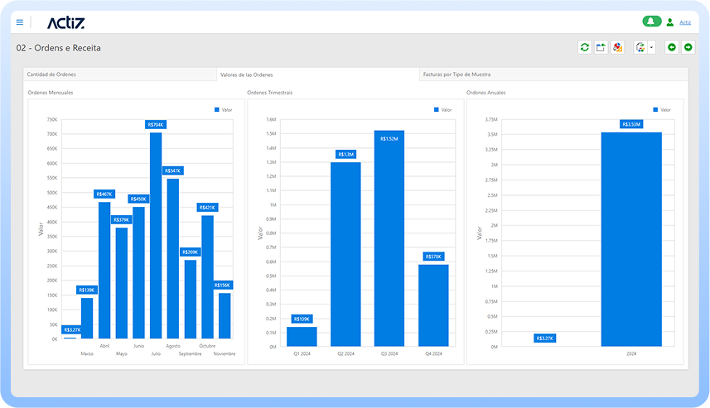Click the Actiz logo

coord(65,22)
